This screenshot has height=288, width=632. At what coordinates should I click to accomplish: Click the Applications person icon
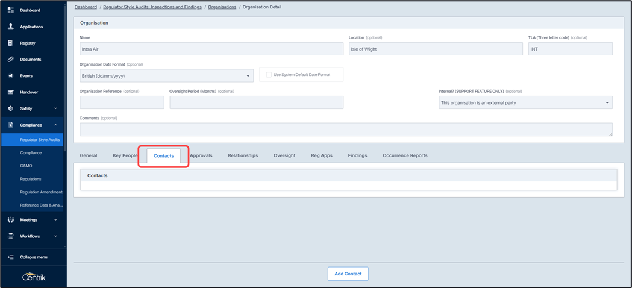pos(10,27)
